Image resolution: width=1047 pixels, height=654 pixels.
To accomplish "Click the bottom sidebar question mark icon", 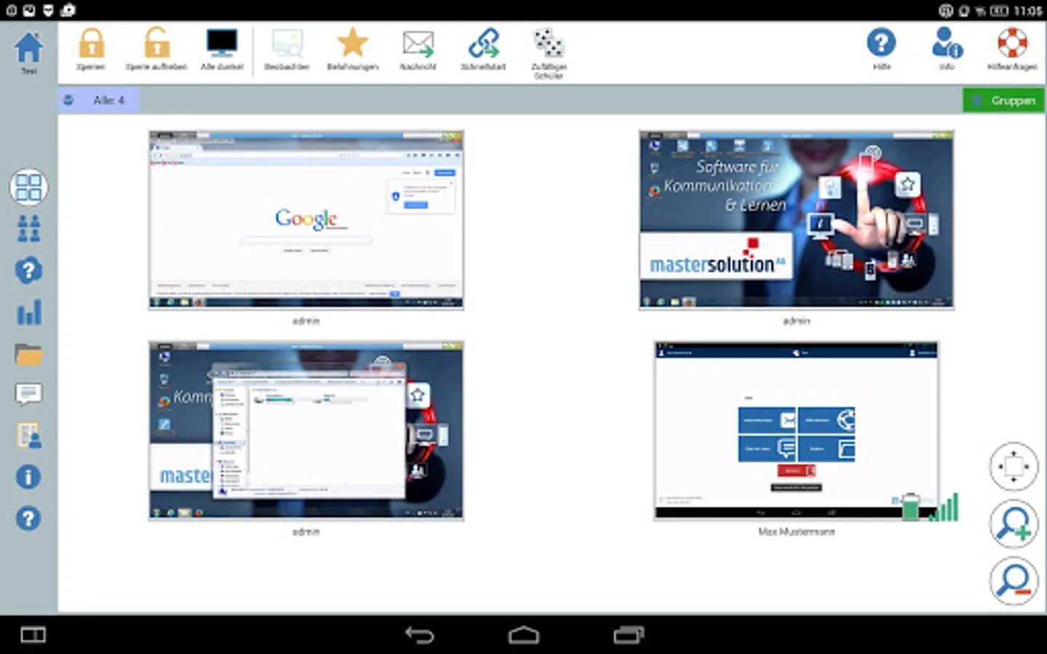I will (28, 519).
